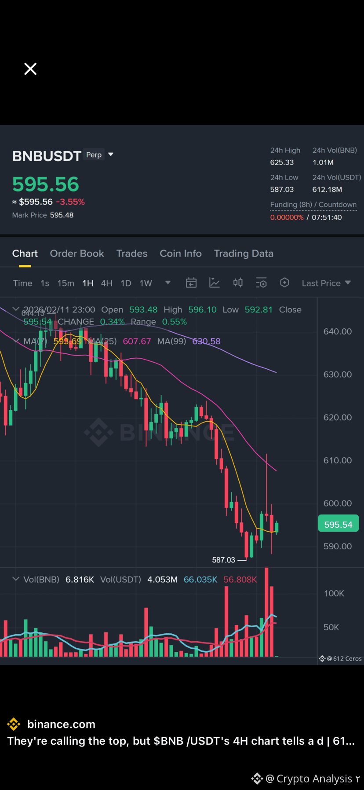364x790 pixels.
Task: Open the hexagon chart settings icon
Action: point(284,283)
